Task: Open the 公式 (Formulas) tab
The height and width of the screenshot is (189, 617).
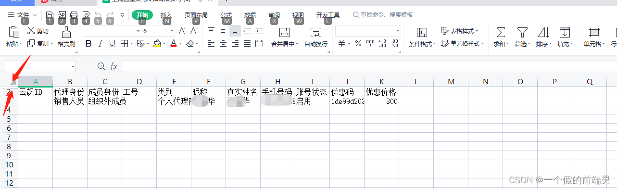Action: pyautogui.click(x=226, y=15)
